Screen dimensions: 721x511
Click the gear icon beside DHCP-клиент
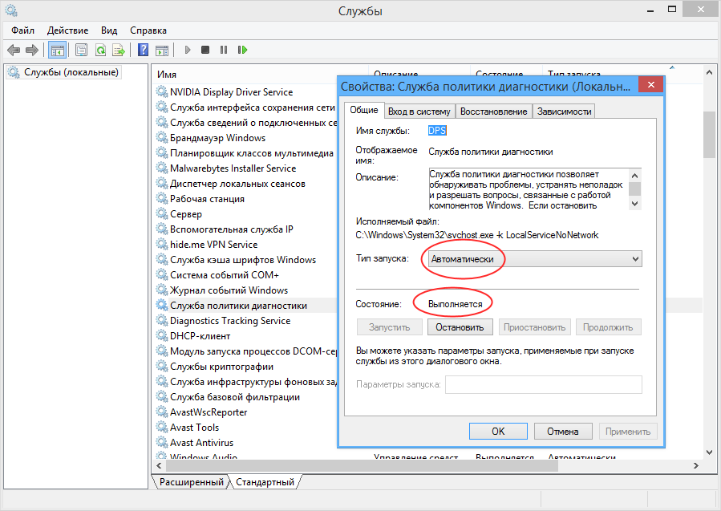click(x=162, y=335)
